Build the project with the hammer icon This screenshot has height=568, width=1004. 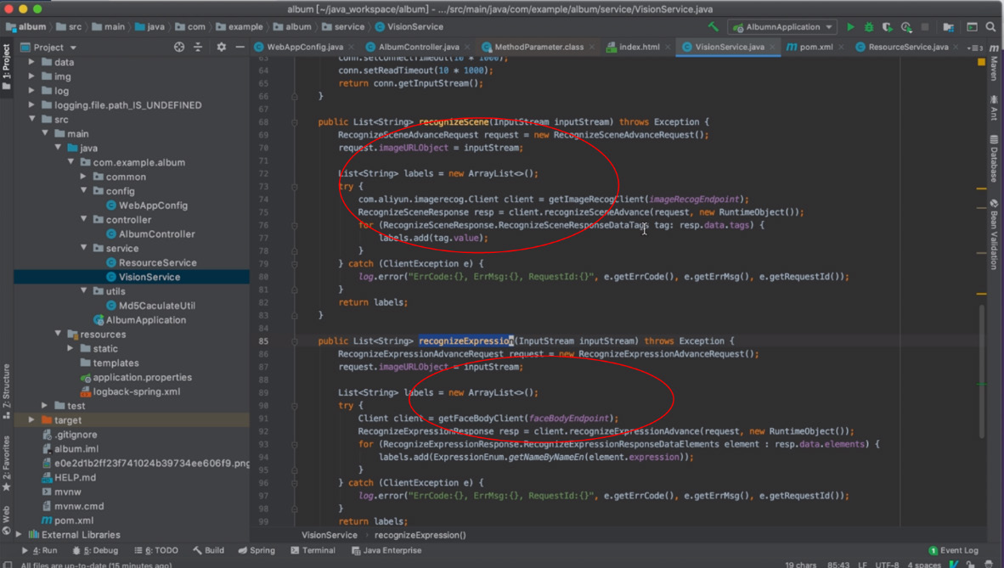pyautogui.click(x=714, y=27)
